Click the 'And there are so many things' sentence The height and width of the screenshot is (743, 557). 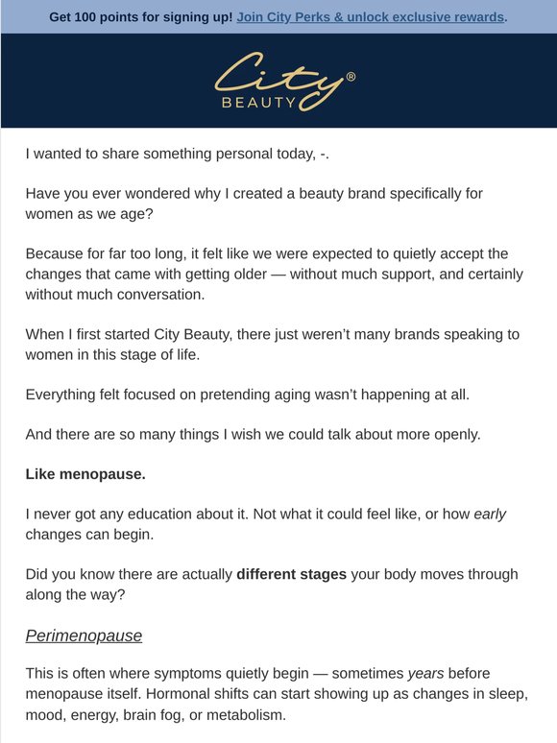click(x=254, y=434)
